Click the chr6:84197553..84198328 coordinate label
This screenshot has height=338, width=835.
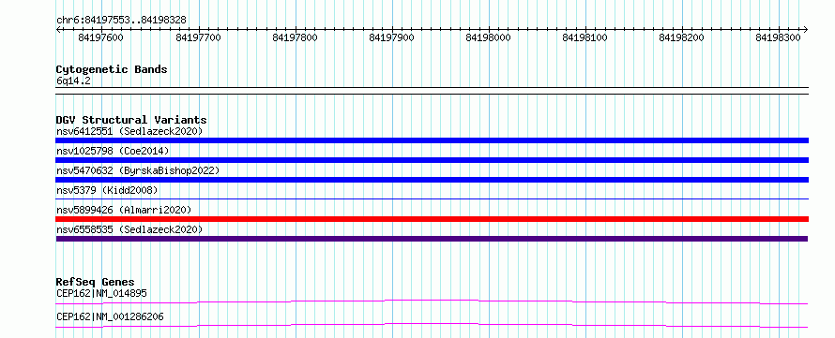click(121, 21)
